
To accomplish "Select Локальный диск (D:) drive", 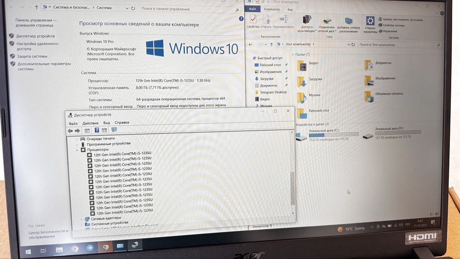I will coord(391,133).
